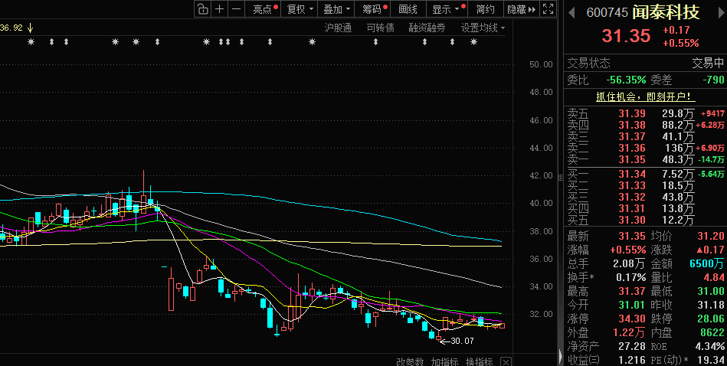This screenshot has width=727, height=366.
Task: Click the 最高 value 31.37
Action: click(x=631, y=292)
